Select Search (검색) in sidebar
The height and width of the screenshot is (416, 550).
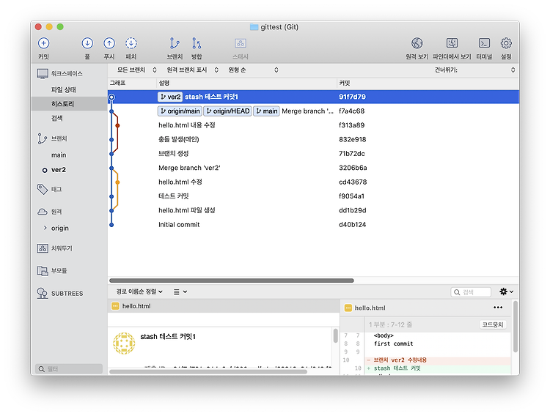point(56,118)
